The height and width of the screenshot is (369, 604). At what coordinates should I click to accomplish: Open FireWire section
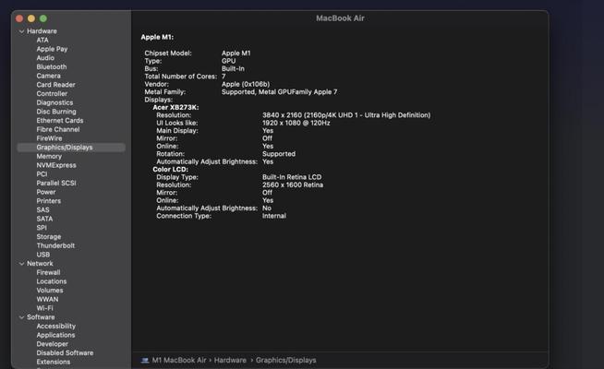[49, 138]
